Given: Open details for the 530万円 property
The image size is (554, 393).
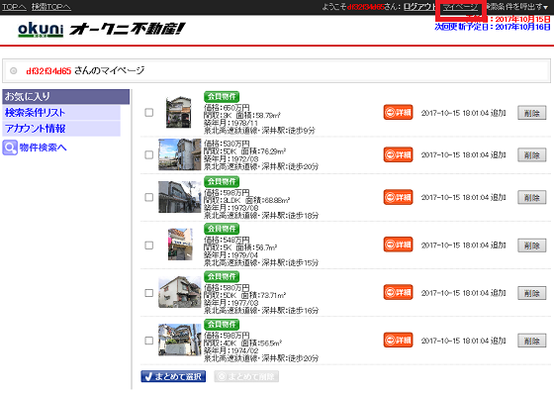Looking at the screenshot, I should pyautogui.click(x=398, y=154).
